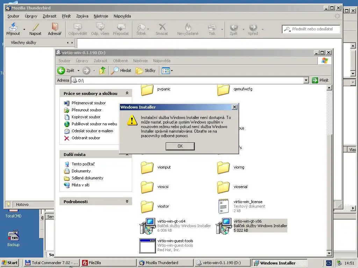The height and width of the screenshot is (268, 358).
Task: Open Úpravy menu in Thunderbird
Action: tap(31, 16)
